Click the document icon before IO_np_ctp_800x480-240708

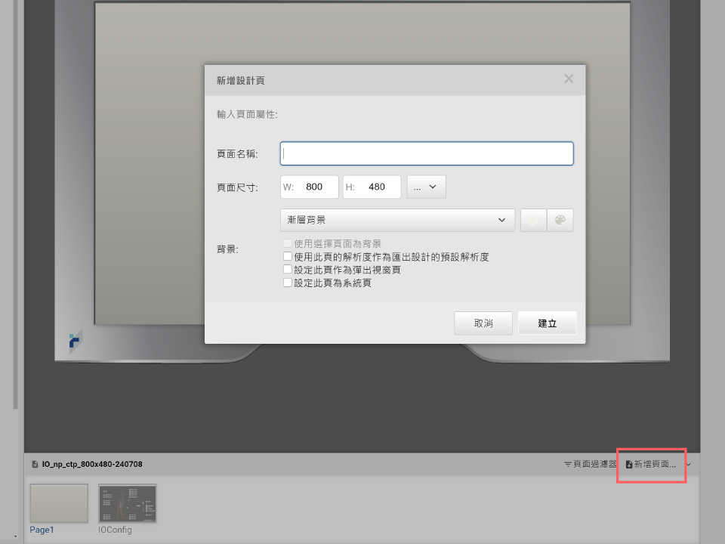[33, 465]
